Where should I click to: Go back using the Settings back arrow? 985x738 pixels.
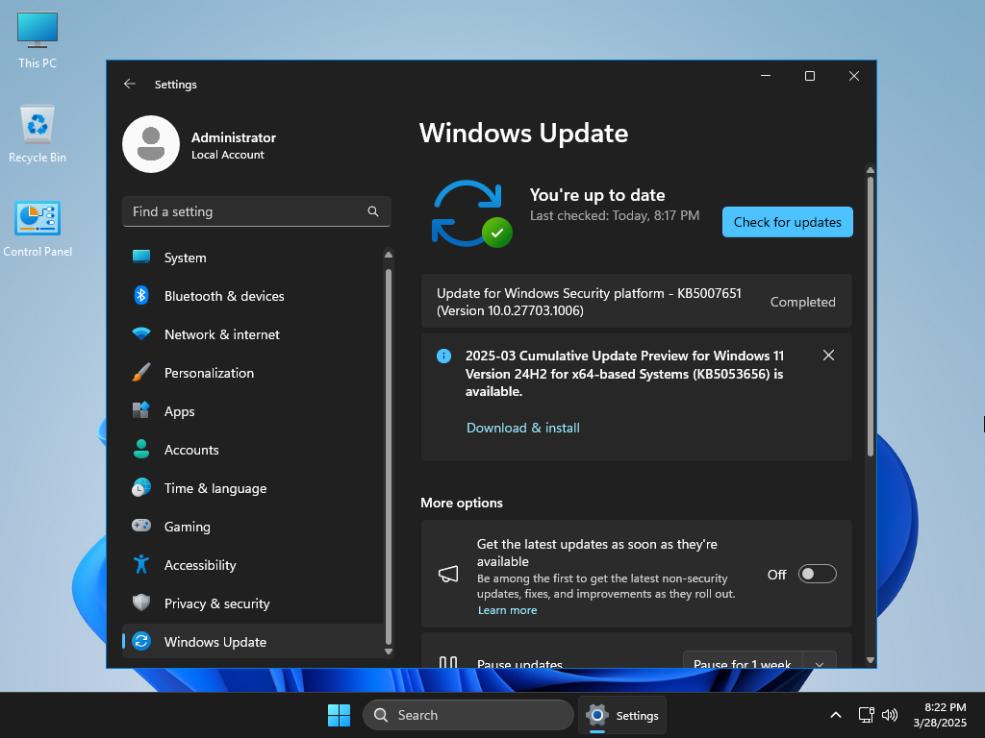(x=130, y=85)
